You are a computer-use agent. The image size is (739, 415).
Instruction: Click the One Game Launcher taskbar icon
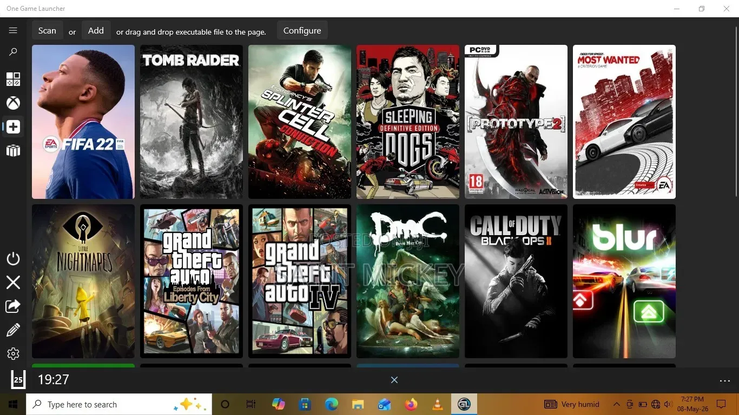pos(464,404)
